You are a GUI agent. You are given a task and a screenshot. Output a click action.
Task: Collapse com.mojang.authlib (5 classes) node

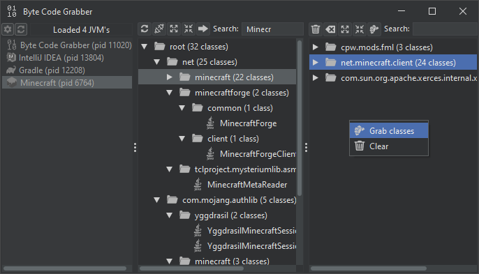157,200
